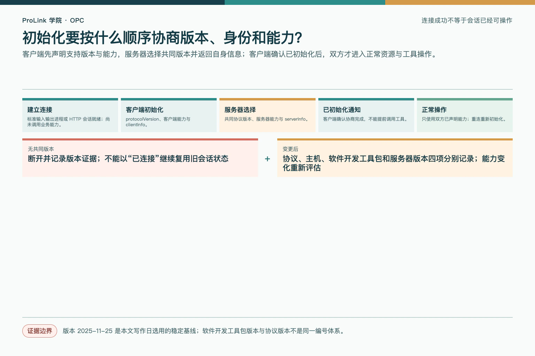Select the 已初始化通知 card heading
The image size is (535, 356).
tap(342, 110)
